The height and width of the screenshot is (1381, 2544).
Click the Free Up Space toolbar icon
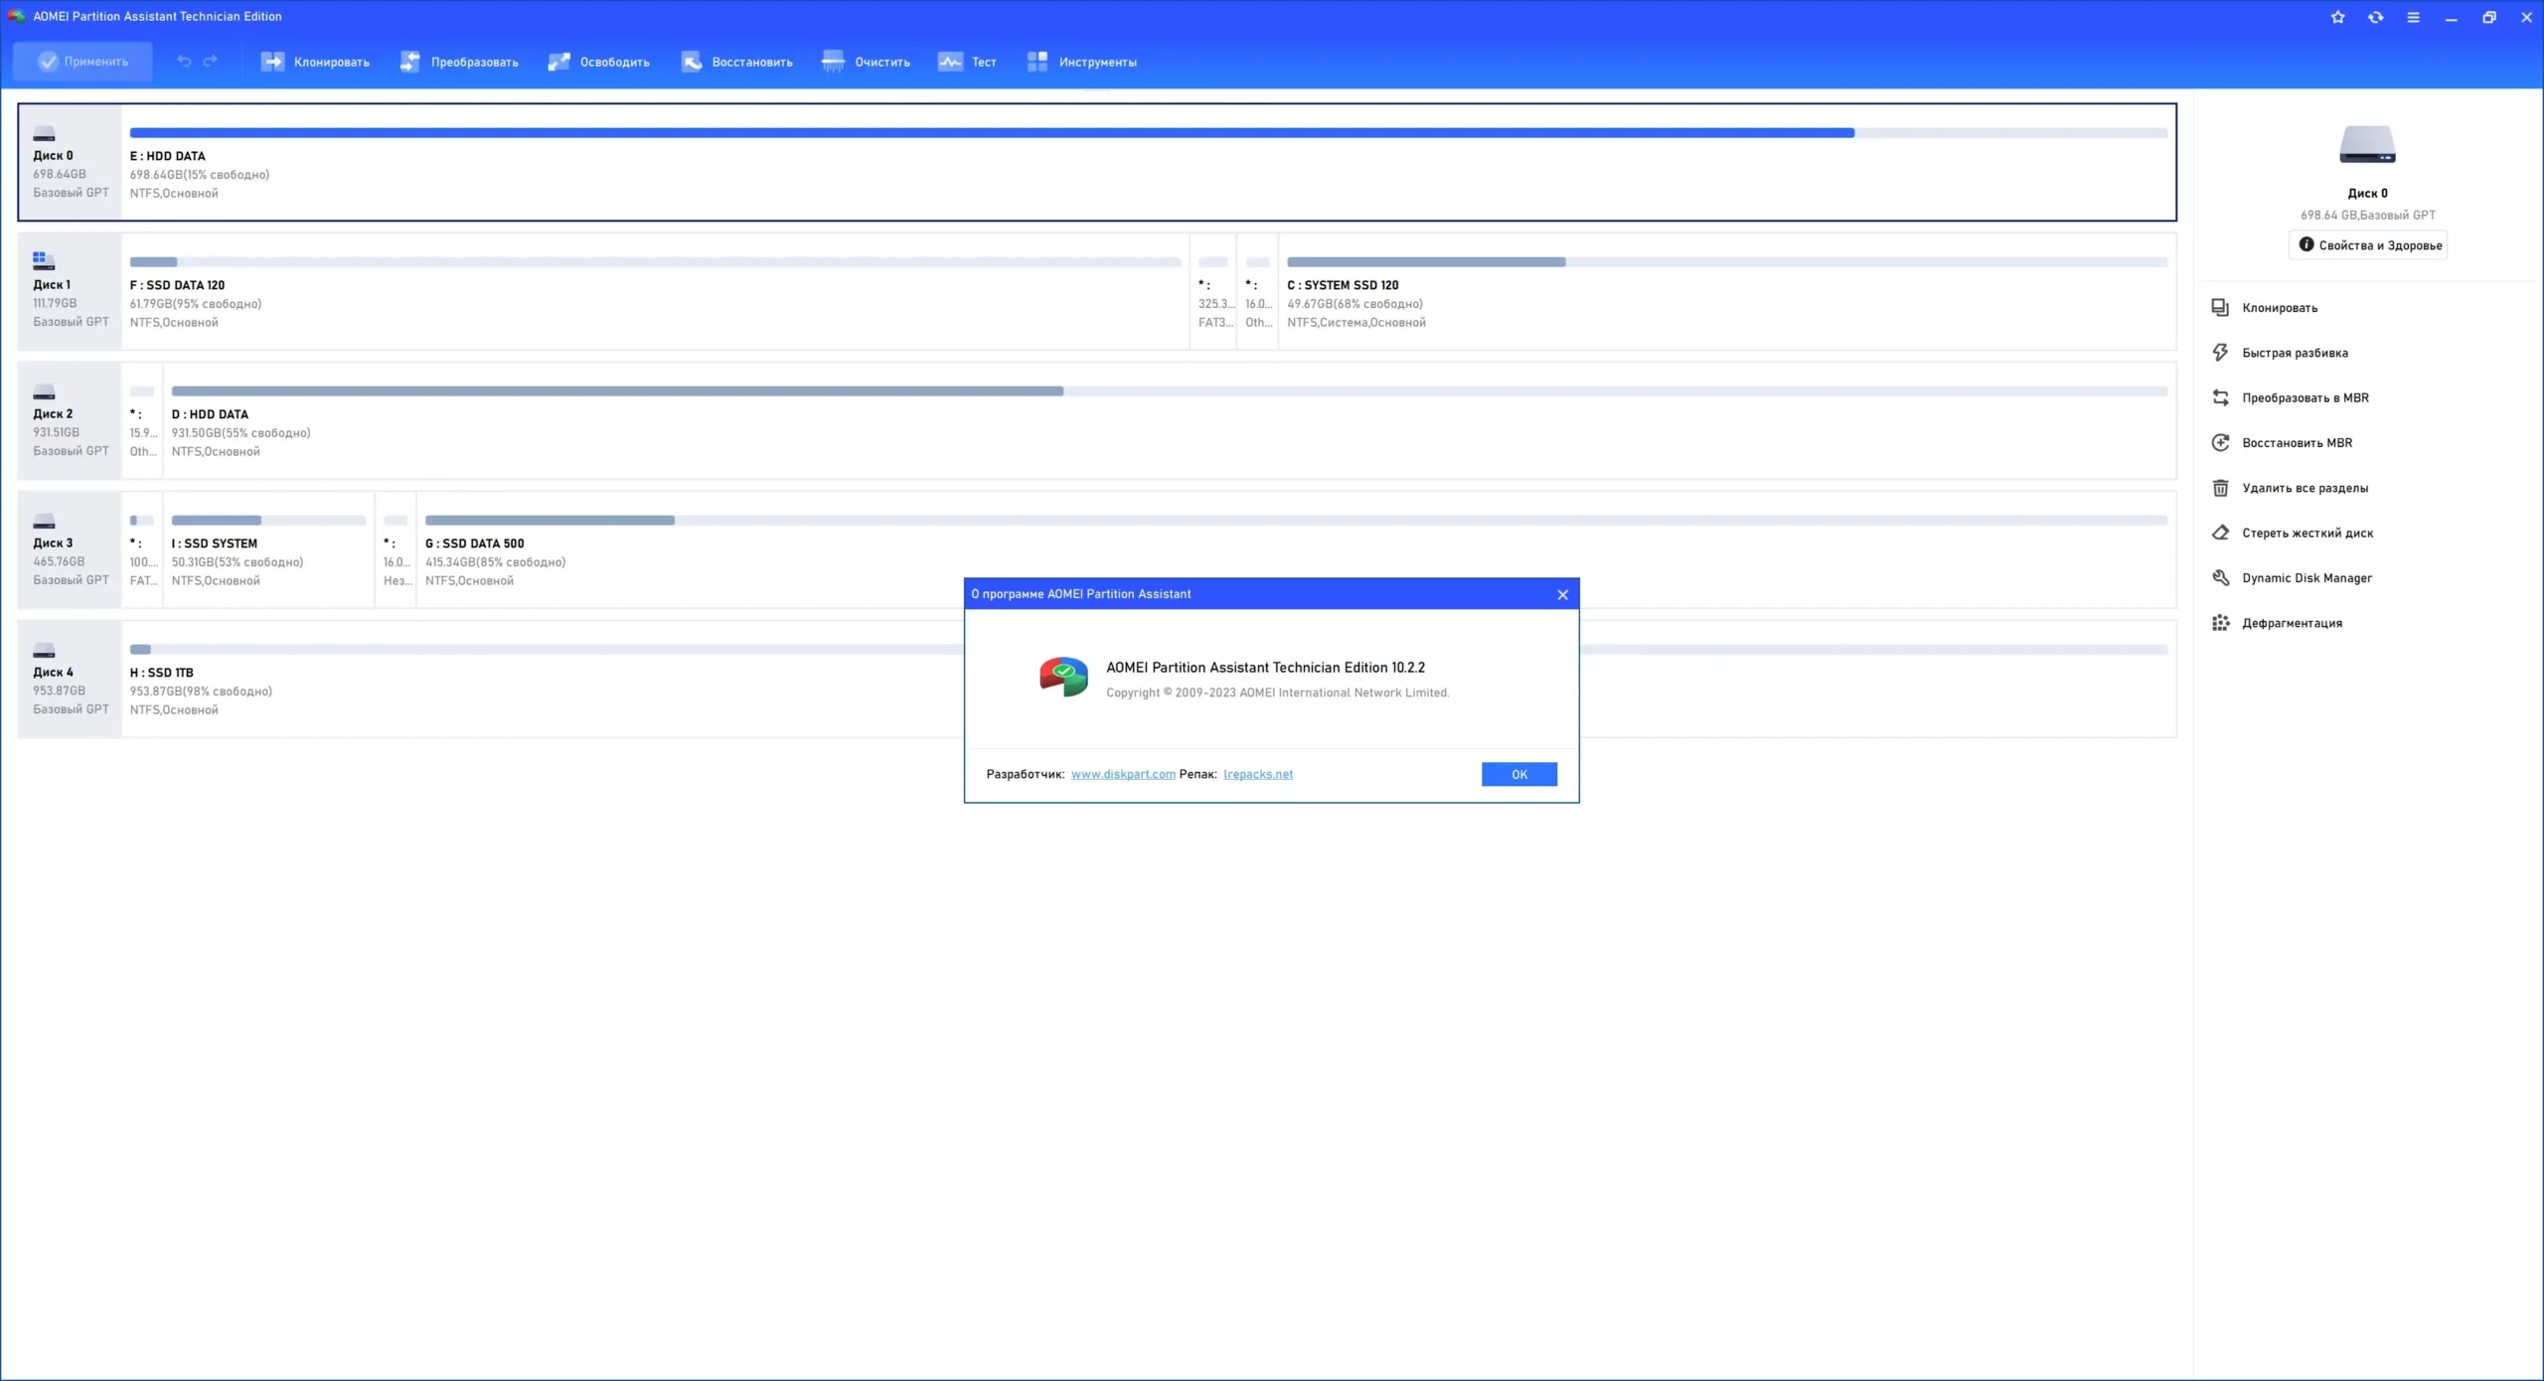[559, 62]
